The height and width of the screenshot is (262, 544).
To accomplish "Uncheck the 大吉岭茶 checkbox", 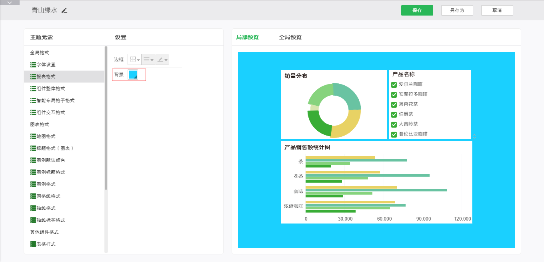I will pyautogui.click(x=394, y=124).
